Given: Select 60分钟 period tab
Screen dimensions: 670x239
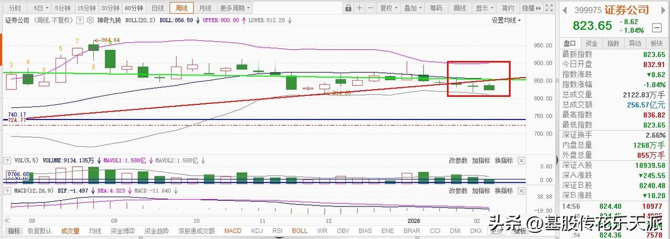Looking at the screenshot, I should point(134,8).
